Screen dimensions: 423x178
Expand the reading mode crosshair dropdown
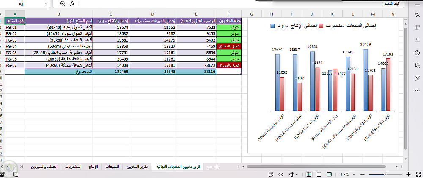[x=297, y=175]
